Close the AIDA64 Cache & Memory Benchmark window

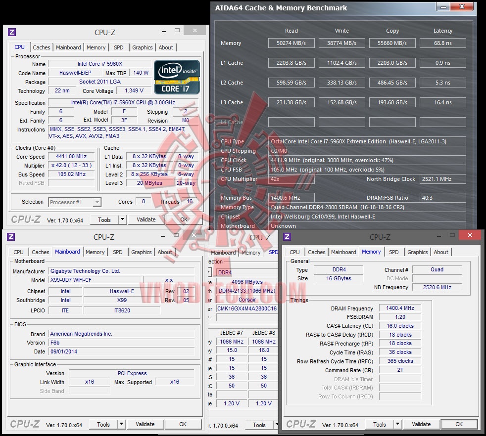point(462,6)
